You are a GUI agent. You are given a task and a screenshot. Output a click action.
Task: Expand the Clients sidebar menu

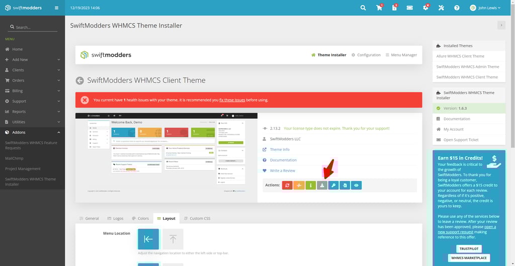[x=32, y=70]
